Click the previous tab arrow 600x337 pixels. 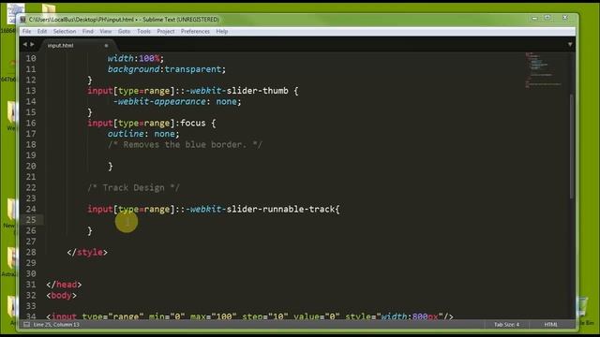click(x=25, y=45)
